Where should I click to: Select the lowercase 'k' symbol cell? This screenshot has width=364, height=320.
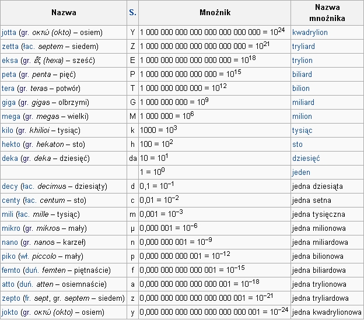[x=132, y=131]
